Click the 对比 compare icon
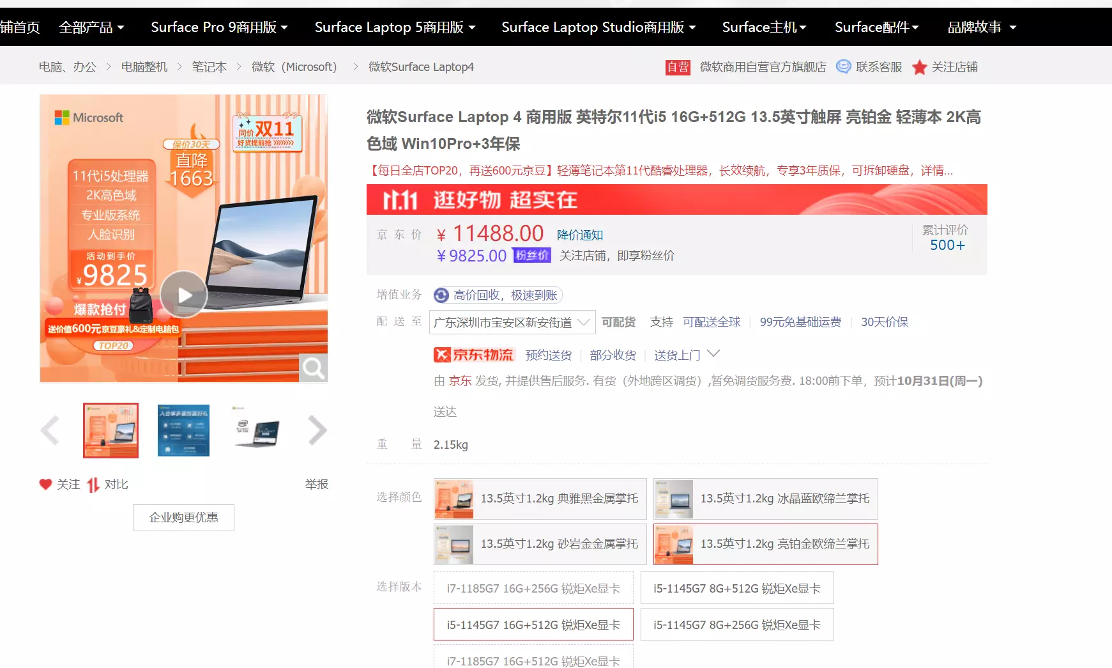 pos(93,485)
